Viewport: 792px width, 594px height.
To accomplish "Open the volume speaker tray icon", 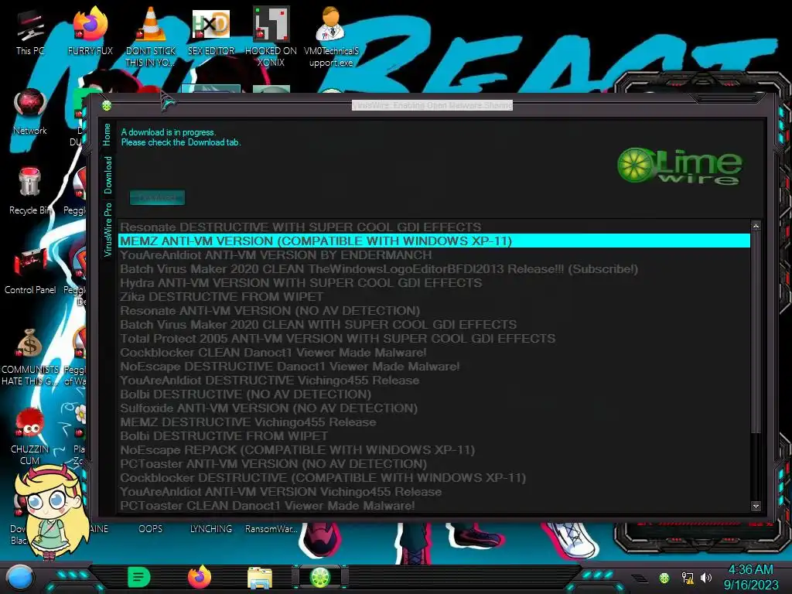I will 706,577.
